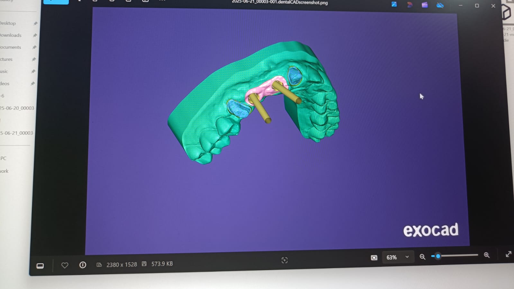Click the blue edit icon in title bar

tap(394, 4)
